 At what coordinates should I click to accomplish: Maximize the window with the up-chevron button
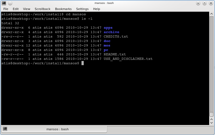point(204,3)
